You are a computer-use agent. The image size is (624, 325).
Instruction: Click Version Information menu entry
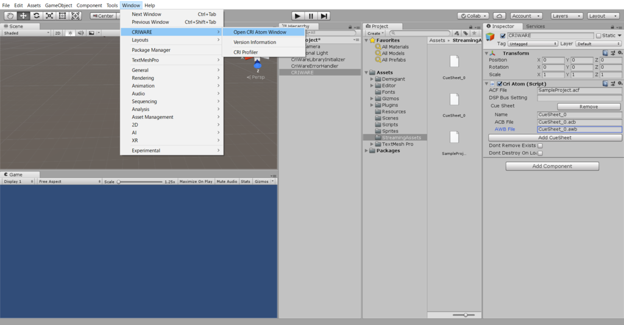pyautogui.click(x=263, y=42)
